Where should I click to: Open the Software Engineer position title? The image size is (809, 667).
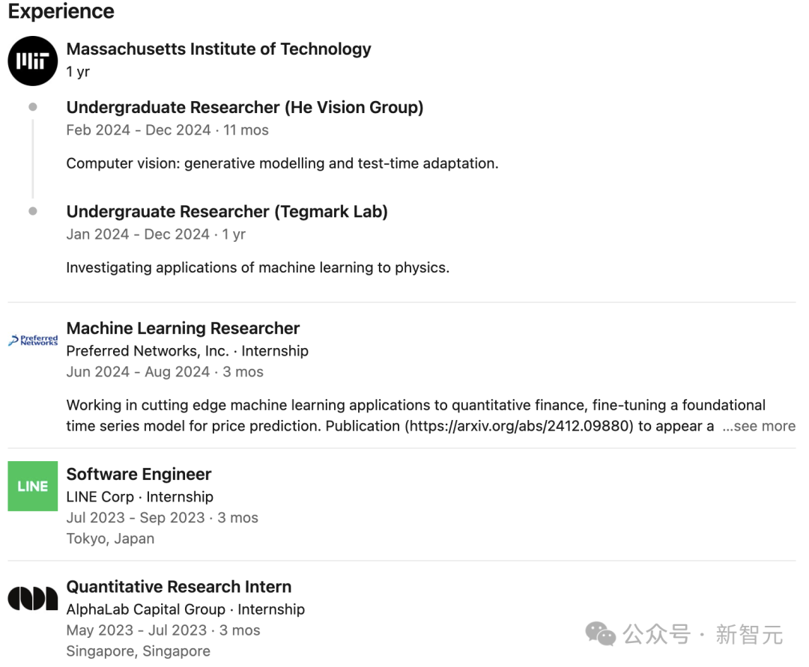tap(139, 474)
